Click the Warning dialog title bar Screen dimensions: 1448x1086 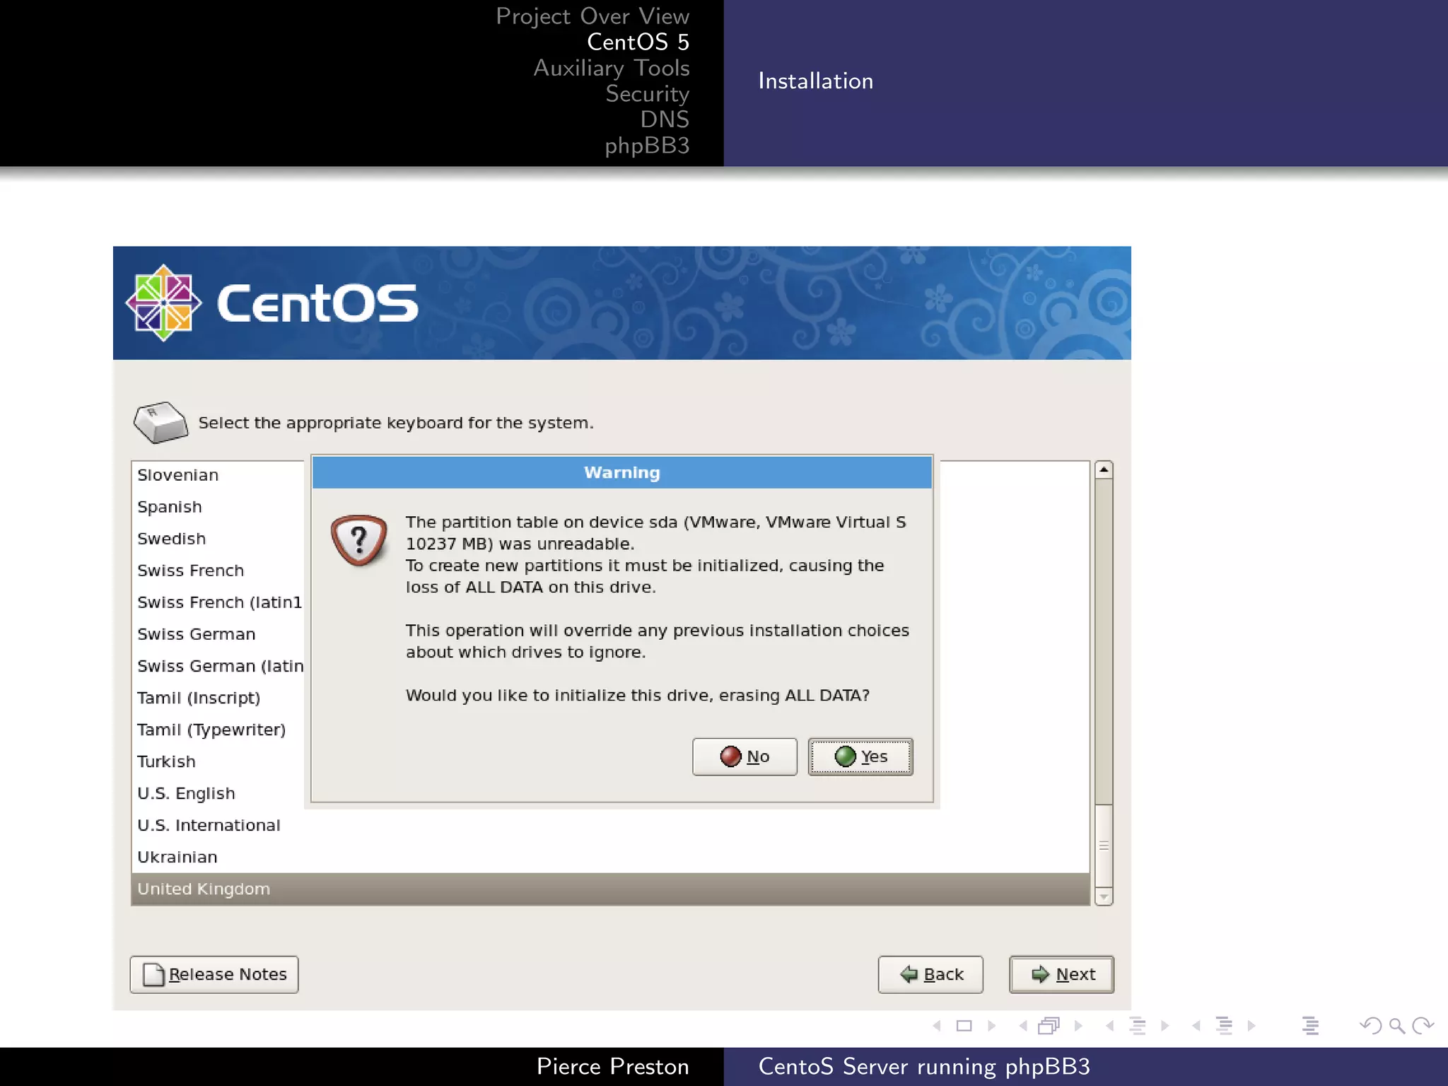(x=622, y=473)
